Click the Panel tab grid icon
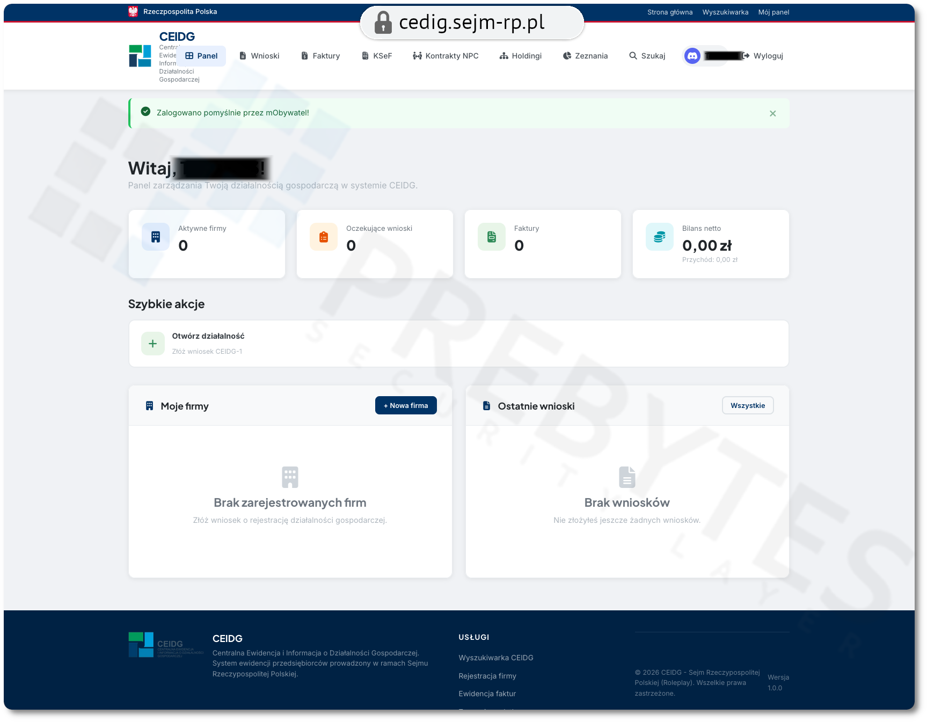Viewport: 927px width, 722px height. (x=189, y=56)
